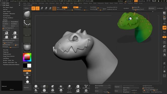Open the Dots stroke type selector
Screen dimensions: 167x94
27,23
